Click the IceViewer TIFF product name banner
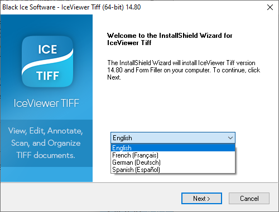Viewport: 279px width, 212px height. click(x=46, y=103)
